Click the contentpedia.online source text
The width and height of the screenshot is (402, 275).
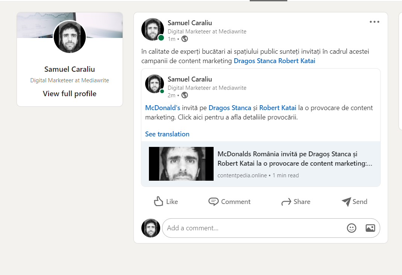click(242, 175)
